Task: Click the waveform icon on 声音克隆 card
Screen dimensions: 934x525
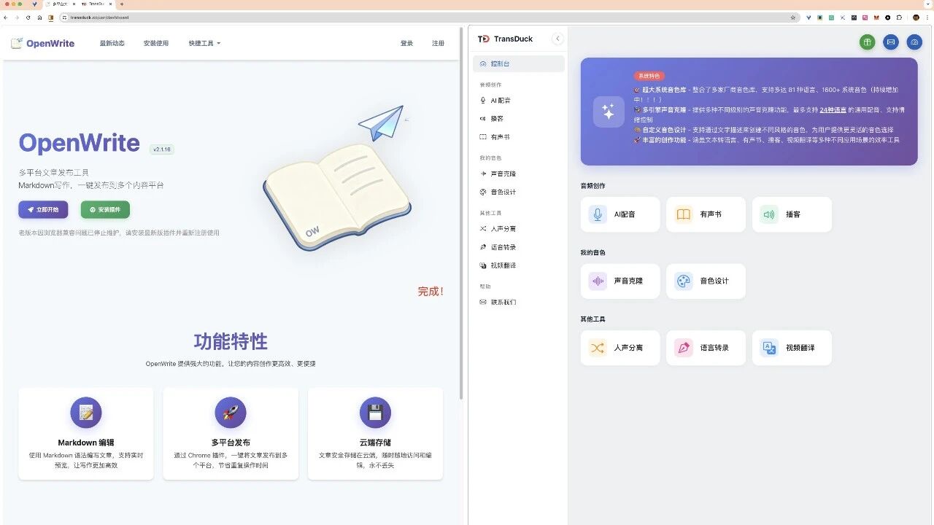Action: [598, 281]
